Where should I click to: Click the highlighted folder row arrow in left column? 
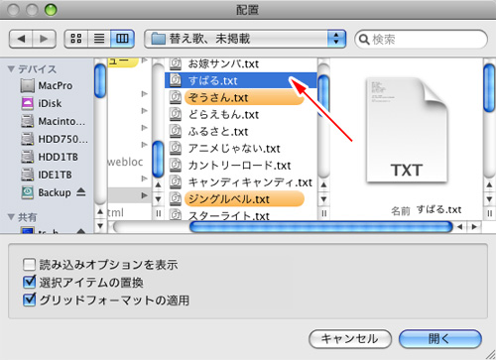coord(144,195)
